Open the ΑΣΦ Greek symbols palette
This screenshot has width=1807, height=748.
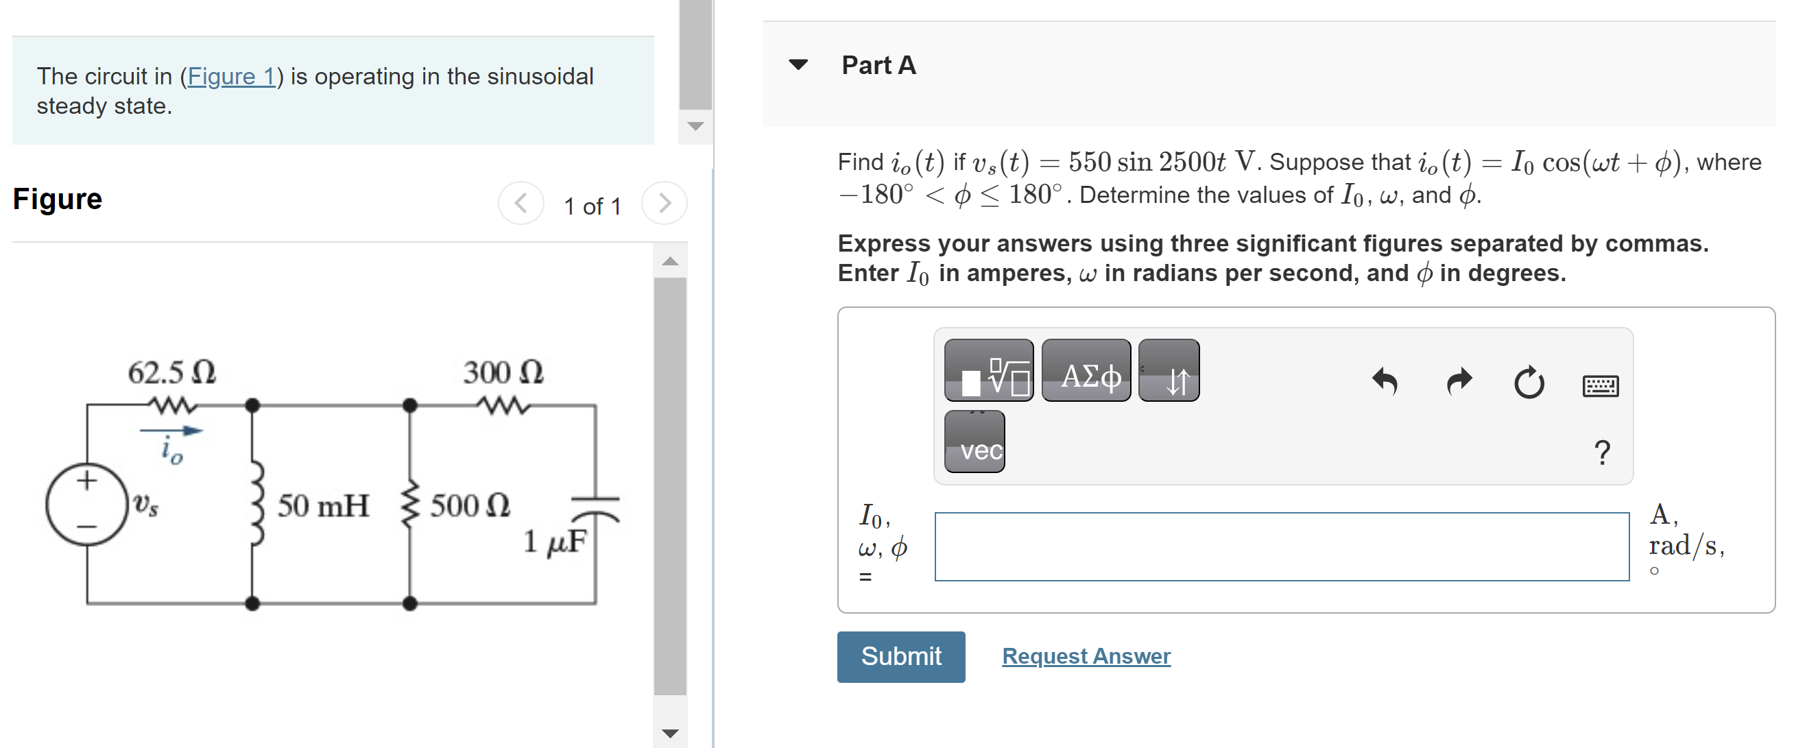tap(1085, 374)
